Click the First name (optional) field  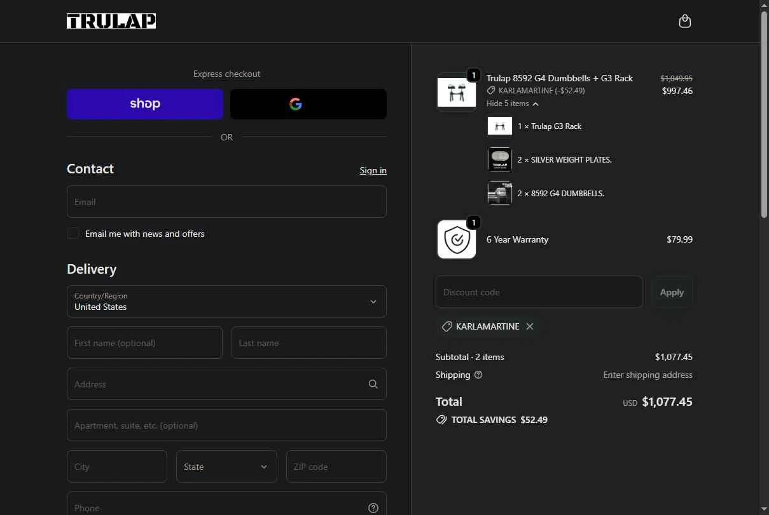(144, 343)
